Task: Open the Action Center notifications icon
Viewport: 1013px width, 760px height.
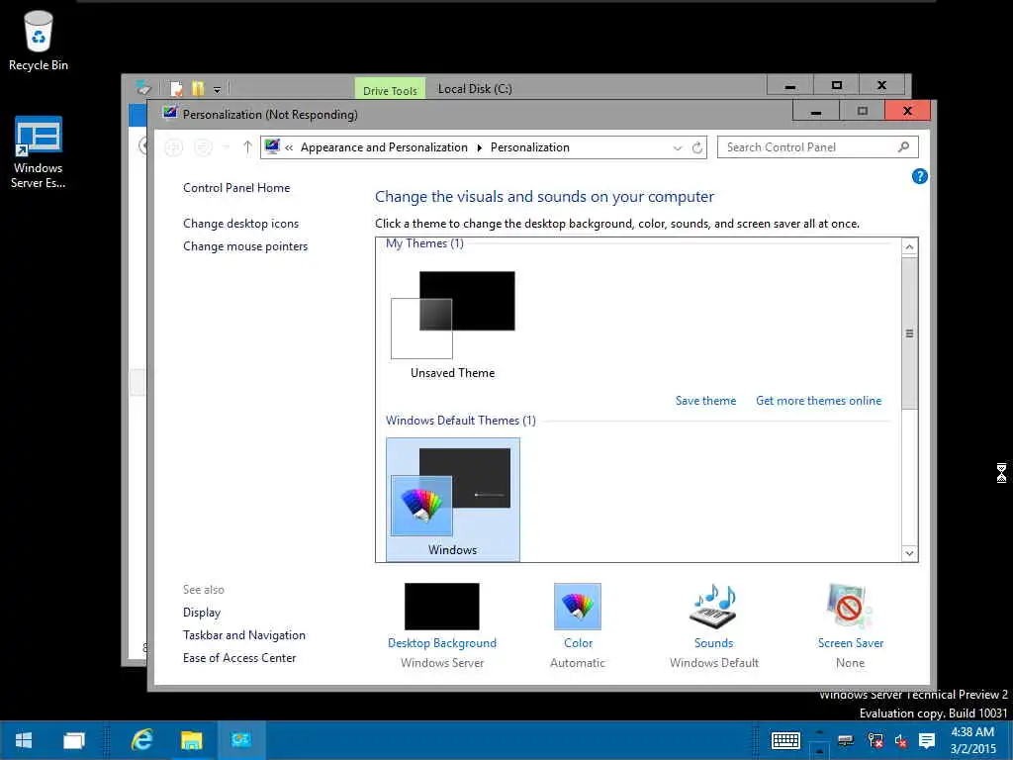Action: coord(926,740)
